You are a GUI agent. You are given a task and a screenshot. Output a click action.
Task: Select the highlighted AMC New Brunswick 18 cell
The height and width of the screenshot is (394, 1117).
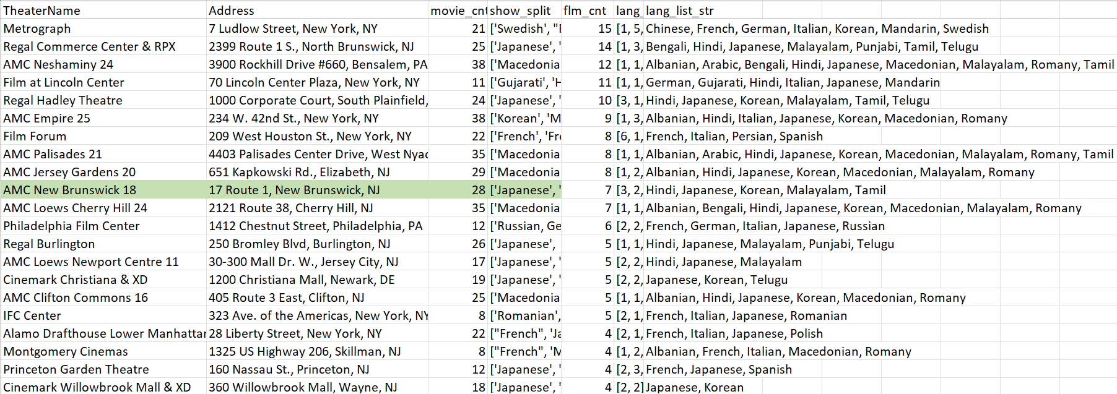(x=69, y=190)
